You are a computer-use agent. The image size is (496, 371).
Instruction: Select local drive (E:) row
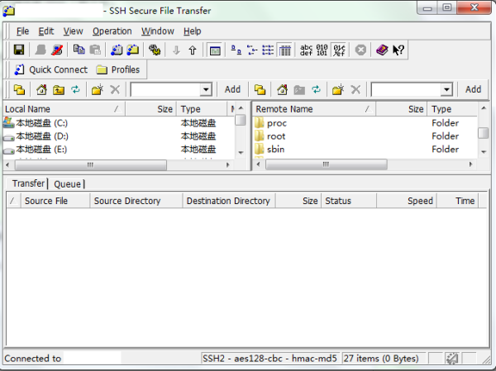118,150
